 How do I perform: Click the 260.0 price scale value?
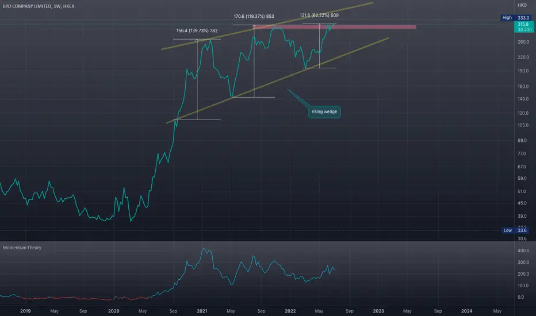tap(523, 42)
